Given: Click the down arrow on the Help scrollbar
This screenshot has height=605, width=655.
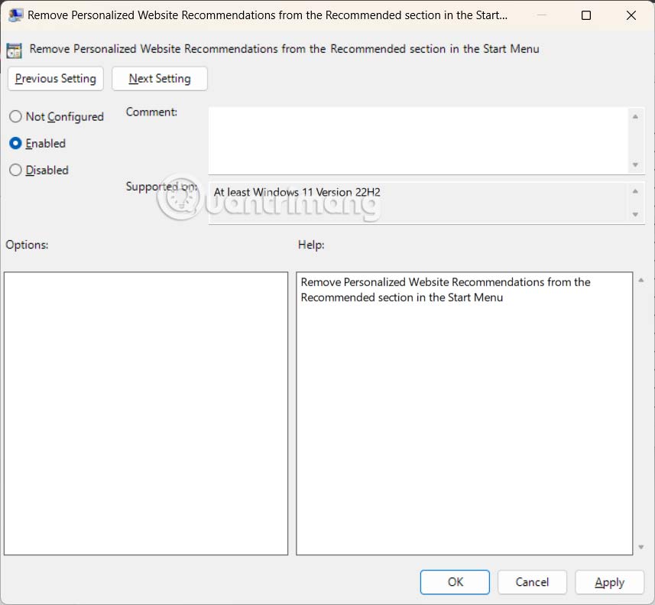Looking at the screenshot, I should (x=641, y=548).
